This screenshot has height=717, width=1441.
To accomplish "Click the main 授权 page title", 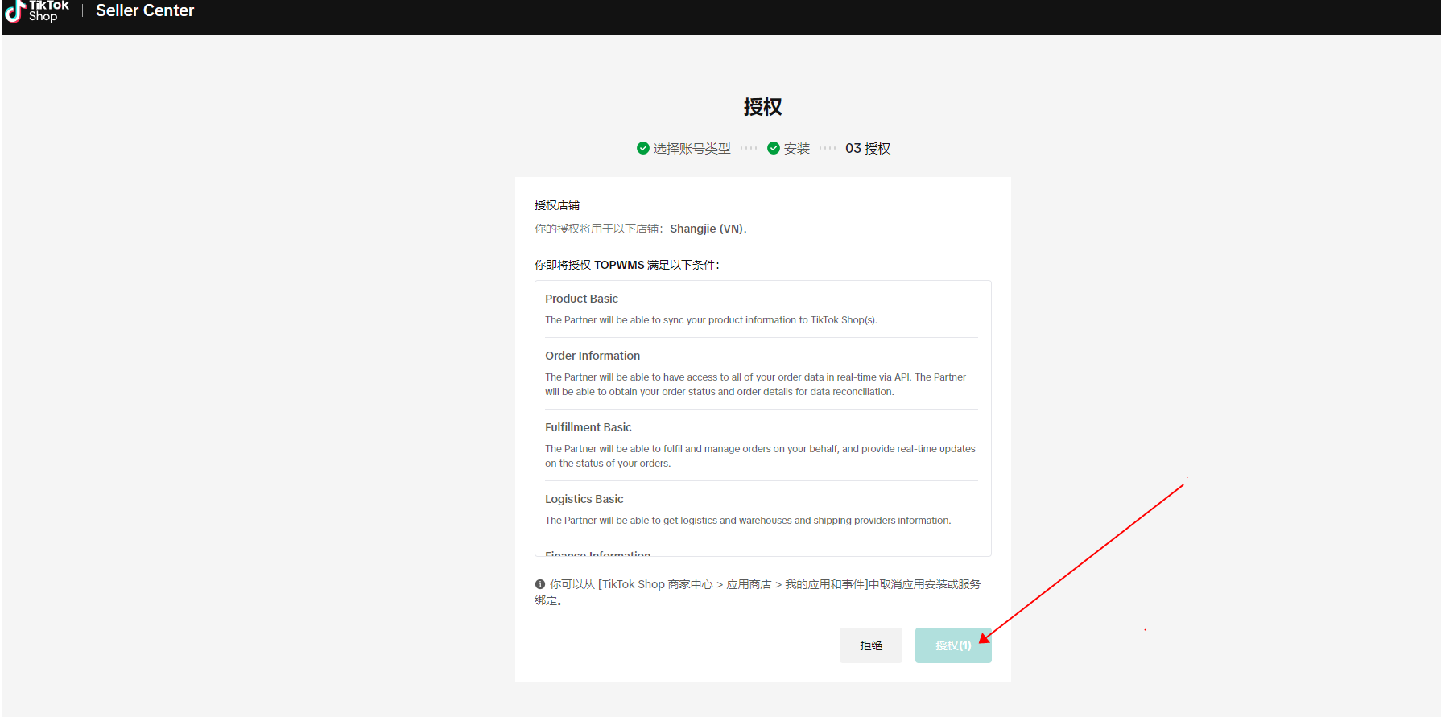I will [762, 107].
